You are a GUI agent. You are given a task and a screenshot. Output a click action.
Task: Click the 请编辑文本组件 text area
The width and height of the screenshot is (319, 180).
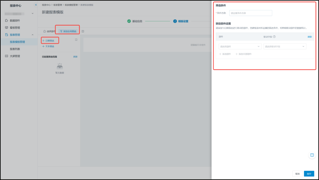(198, 45)
